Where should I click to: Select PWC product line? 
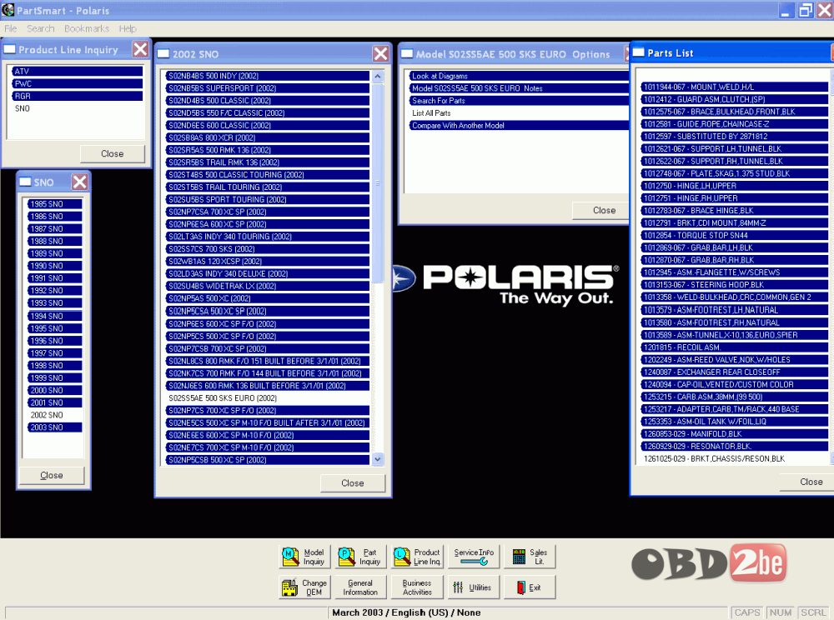coord(77,83)
